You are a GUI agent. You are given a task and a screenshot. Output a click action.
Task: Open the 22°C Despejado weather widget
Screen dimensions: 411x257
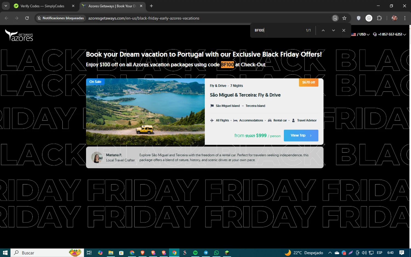(304, 253)
